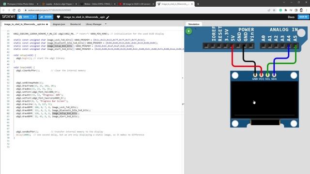The height and width of the screenshot is (174, 310).
Task: Edit the project name with the pencil icon
Action: 108,17
